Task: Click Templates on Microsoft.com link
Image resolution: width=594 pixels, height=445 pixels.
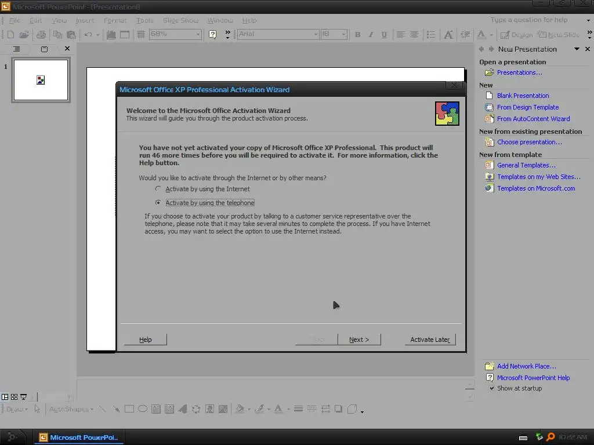Action: point(536,188)
